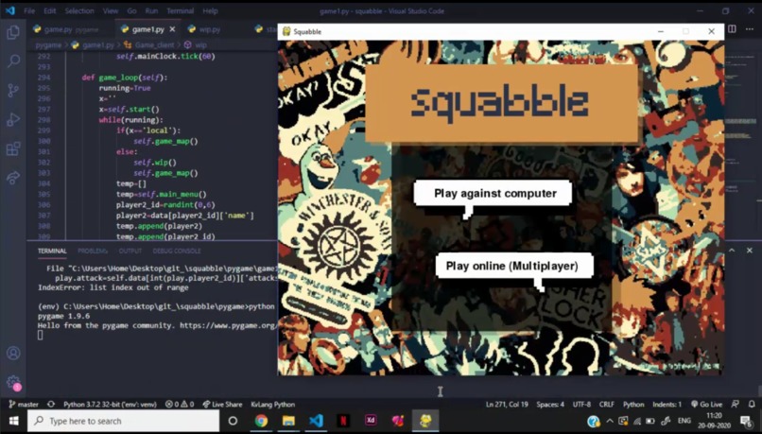Open the Accounts icon in the activity bar
This screenshot has height=434, width=762.
click(x=13, y=353)
